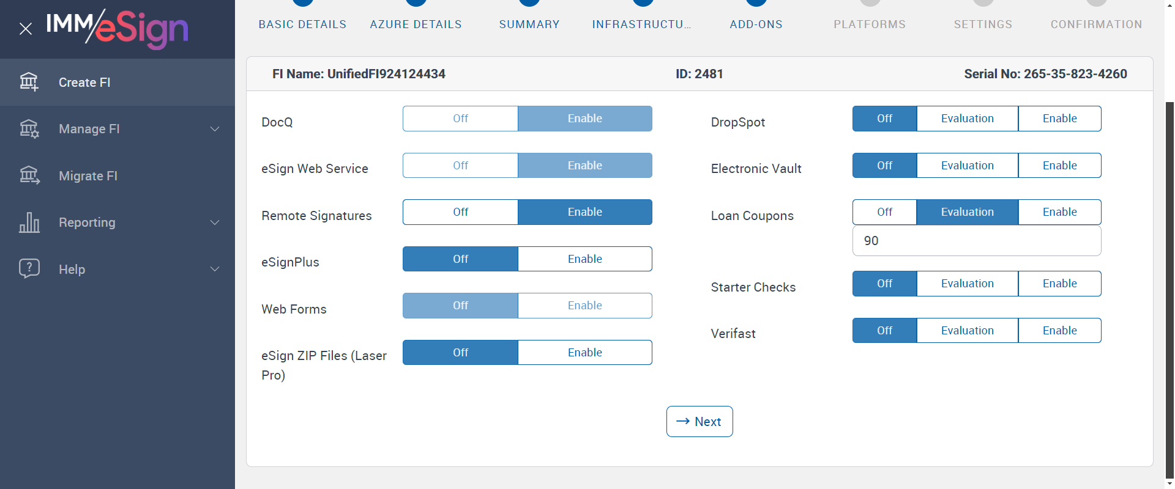
Task: Enable eSign Web Service
Action: coord(585,166)
